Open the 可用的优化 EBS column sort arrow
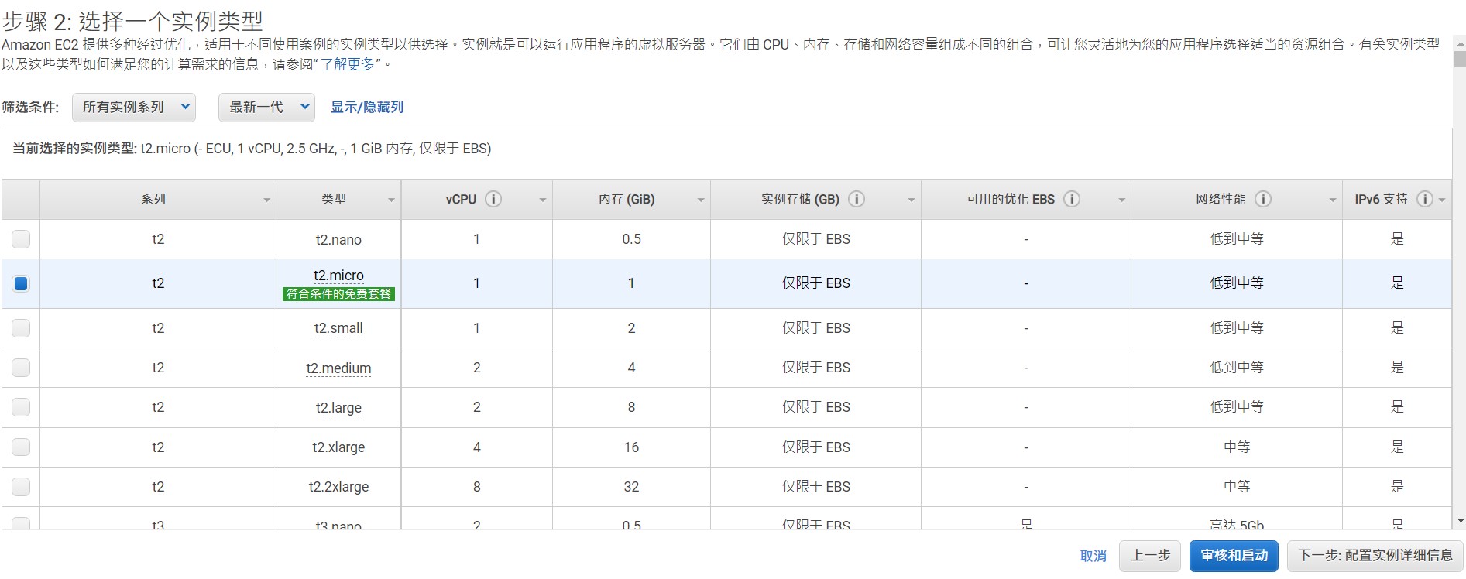The height and width of the screenshot is (579, 1466). [1121, 200]
